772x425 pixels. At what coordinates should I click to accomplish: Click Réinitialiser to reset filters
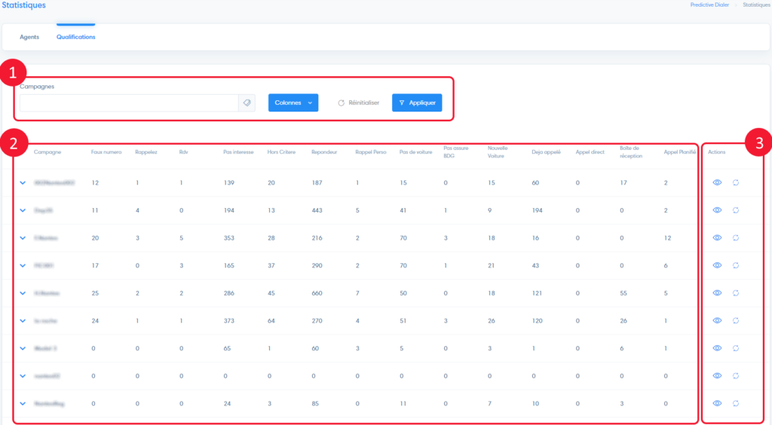point(358,103)
